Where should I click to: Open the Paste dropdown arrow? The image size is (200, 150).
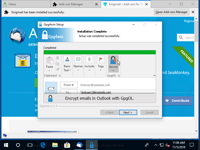point(49,70)
